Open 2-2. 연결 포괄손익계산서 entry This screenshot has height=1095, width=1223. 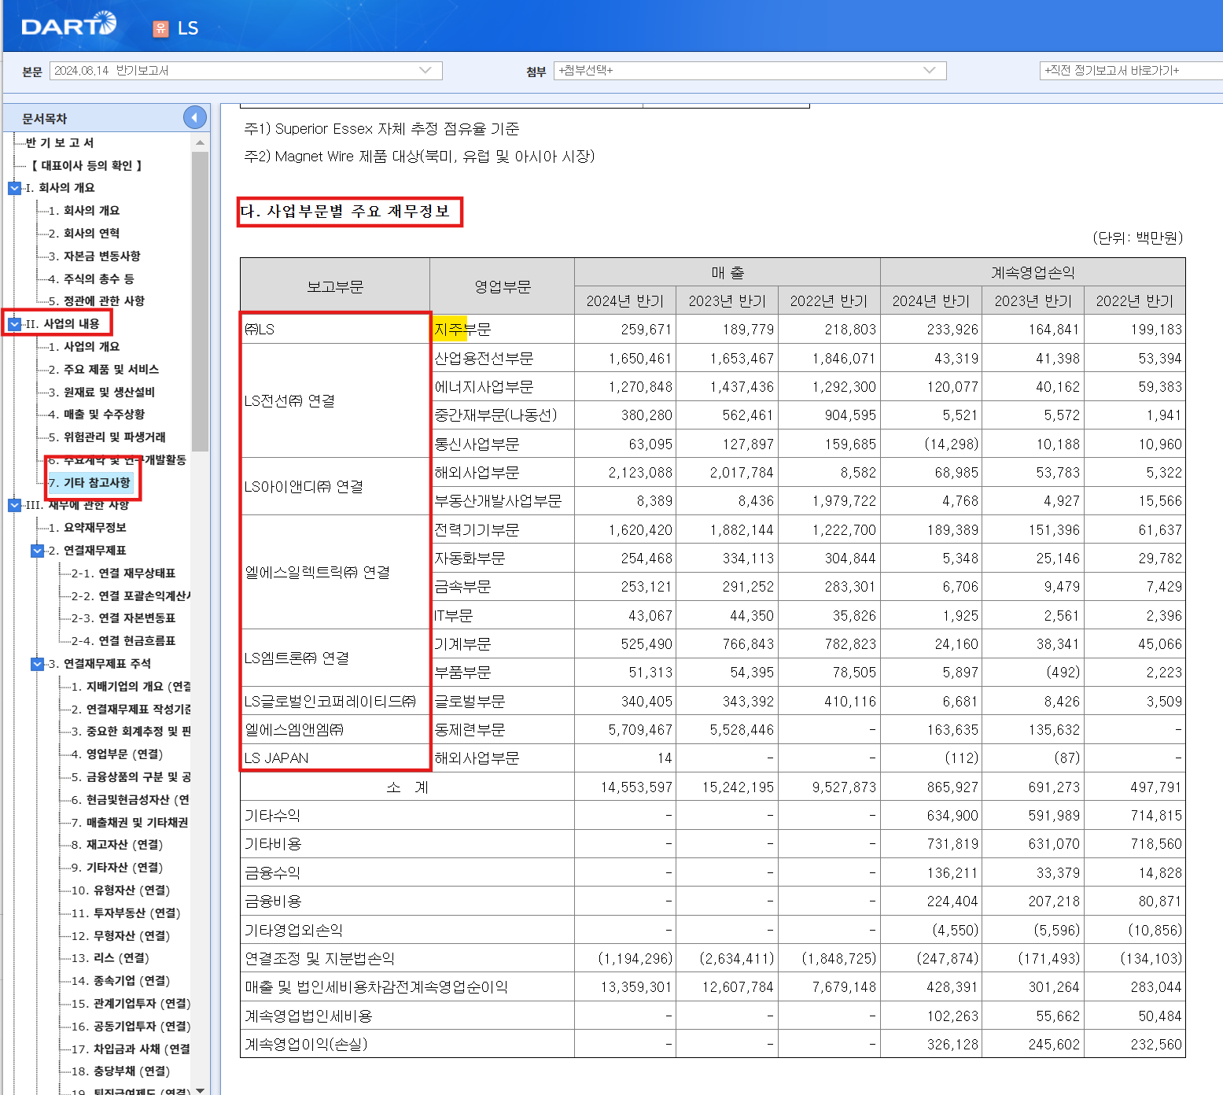coord(131,596)
